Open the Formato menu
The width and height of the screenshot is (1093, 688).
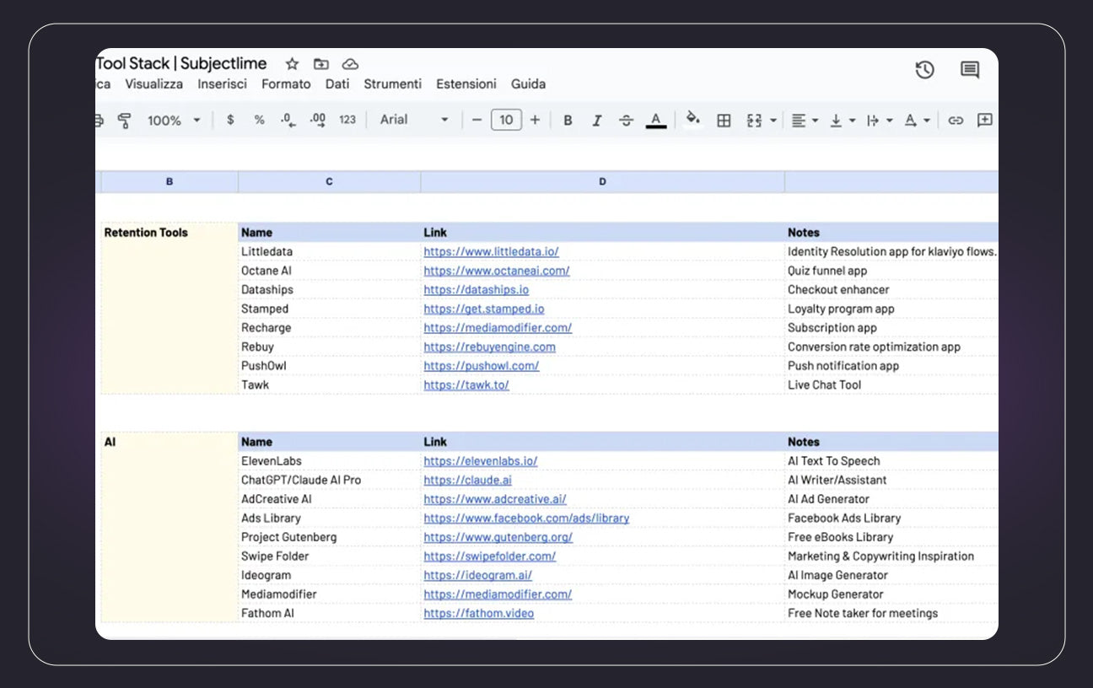pyautogui.click(x=286, y=84)
